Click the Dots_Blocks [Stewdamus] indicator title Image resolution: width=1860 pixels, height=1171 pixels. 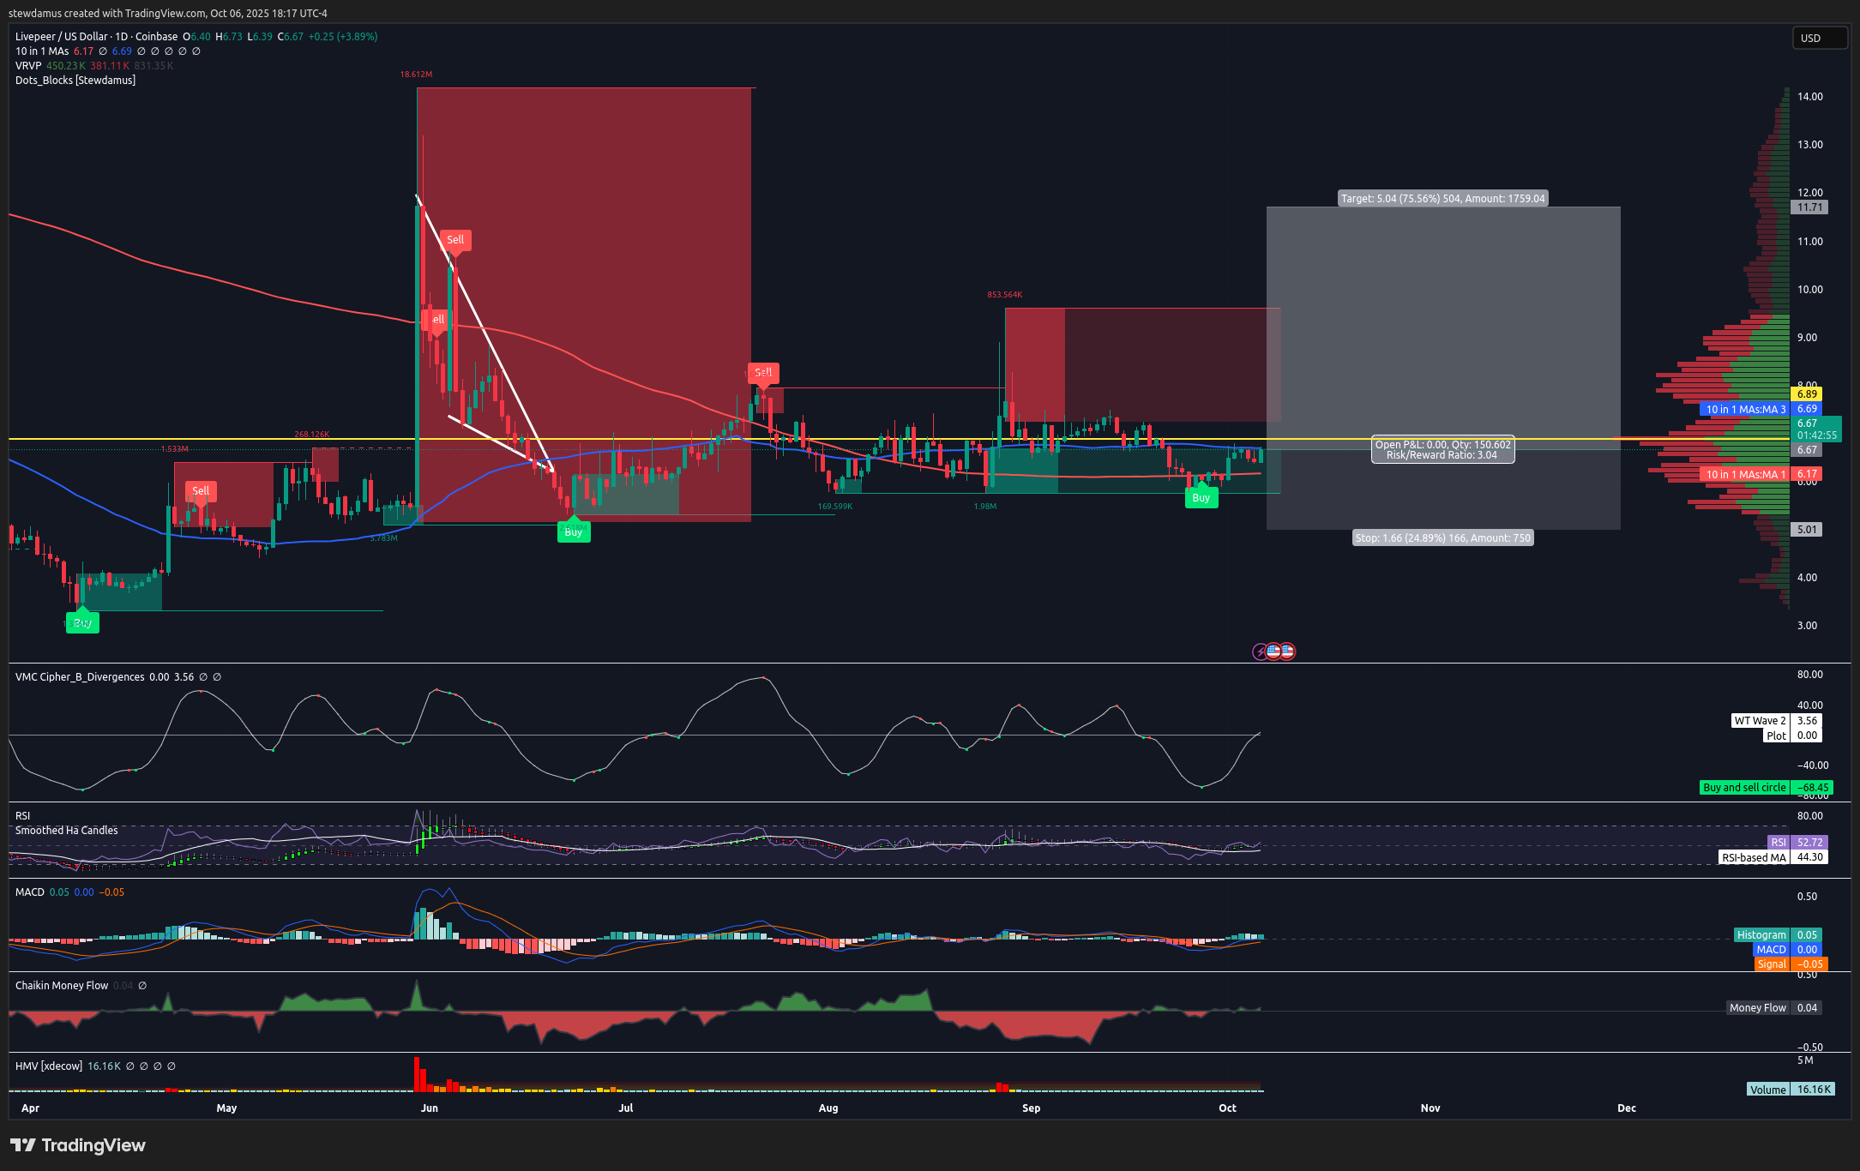pyautogui.click(x=75, y=81)
